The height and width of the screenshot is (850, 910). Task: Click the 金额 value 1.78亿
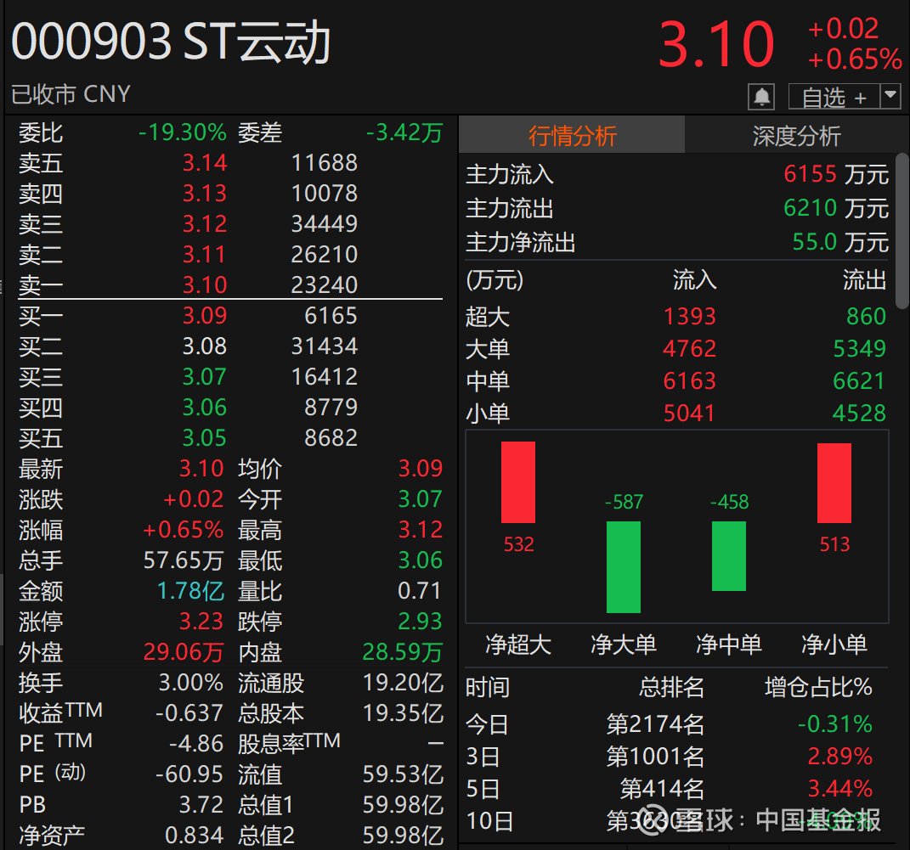pos(190,591)
